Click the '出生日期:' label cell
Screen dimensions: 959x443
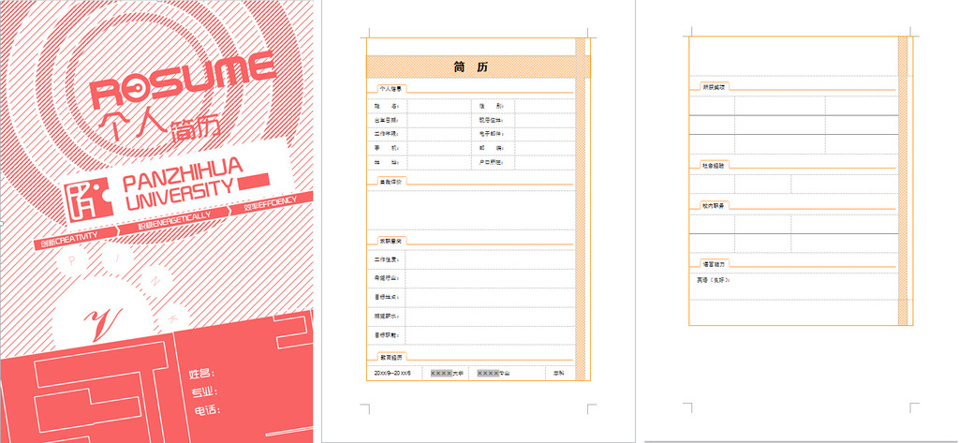(387, 120)
